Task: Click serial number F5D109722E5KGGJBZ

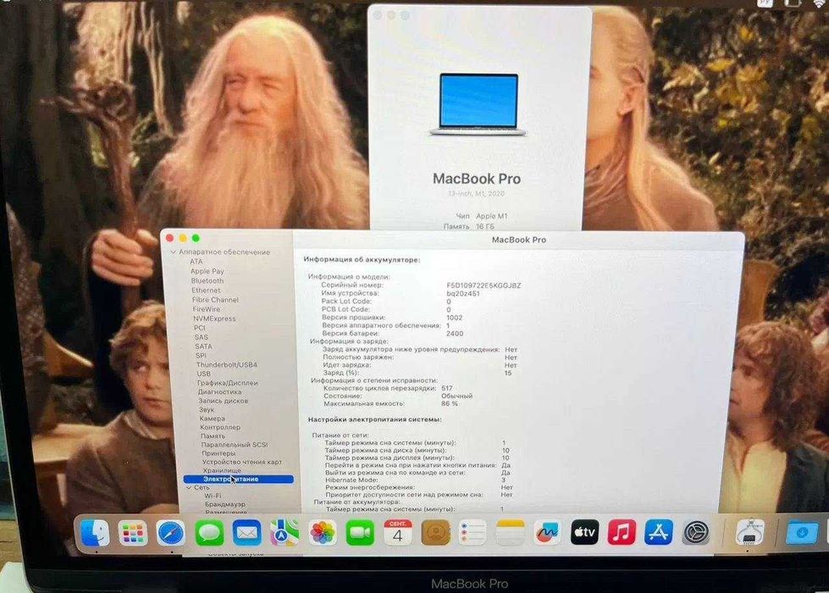Action: 484,285
